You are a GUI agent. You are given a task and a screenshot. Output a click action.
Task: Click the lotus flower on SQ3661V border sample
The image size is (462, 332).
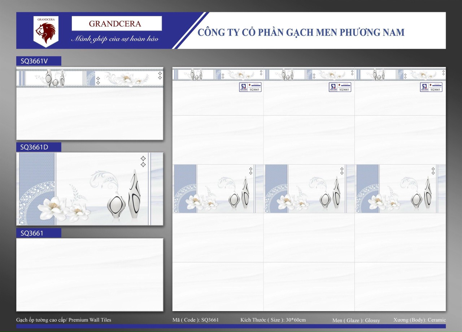(x=127, y=78)
